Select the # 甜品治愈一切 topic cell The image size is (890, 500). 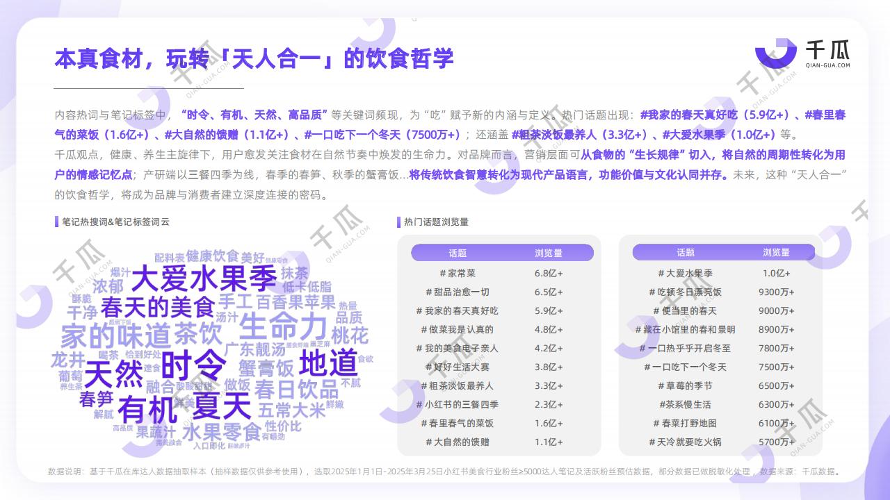point(458,292)
